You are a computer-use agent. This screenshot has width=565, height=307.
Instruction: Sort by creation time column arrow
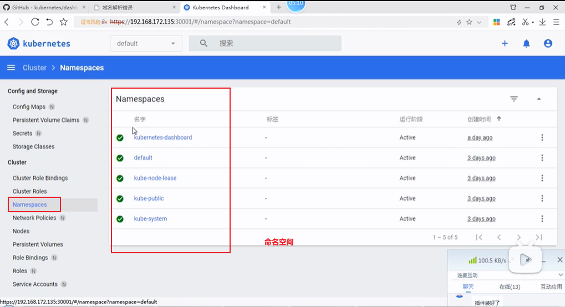click(499, 119)
